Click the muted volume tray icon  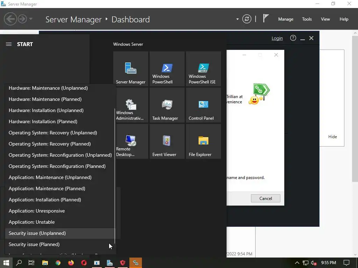pyautogui.click(x=314, y=263)
